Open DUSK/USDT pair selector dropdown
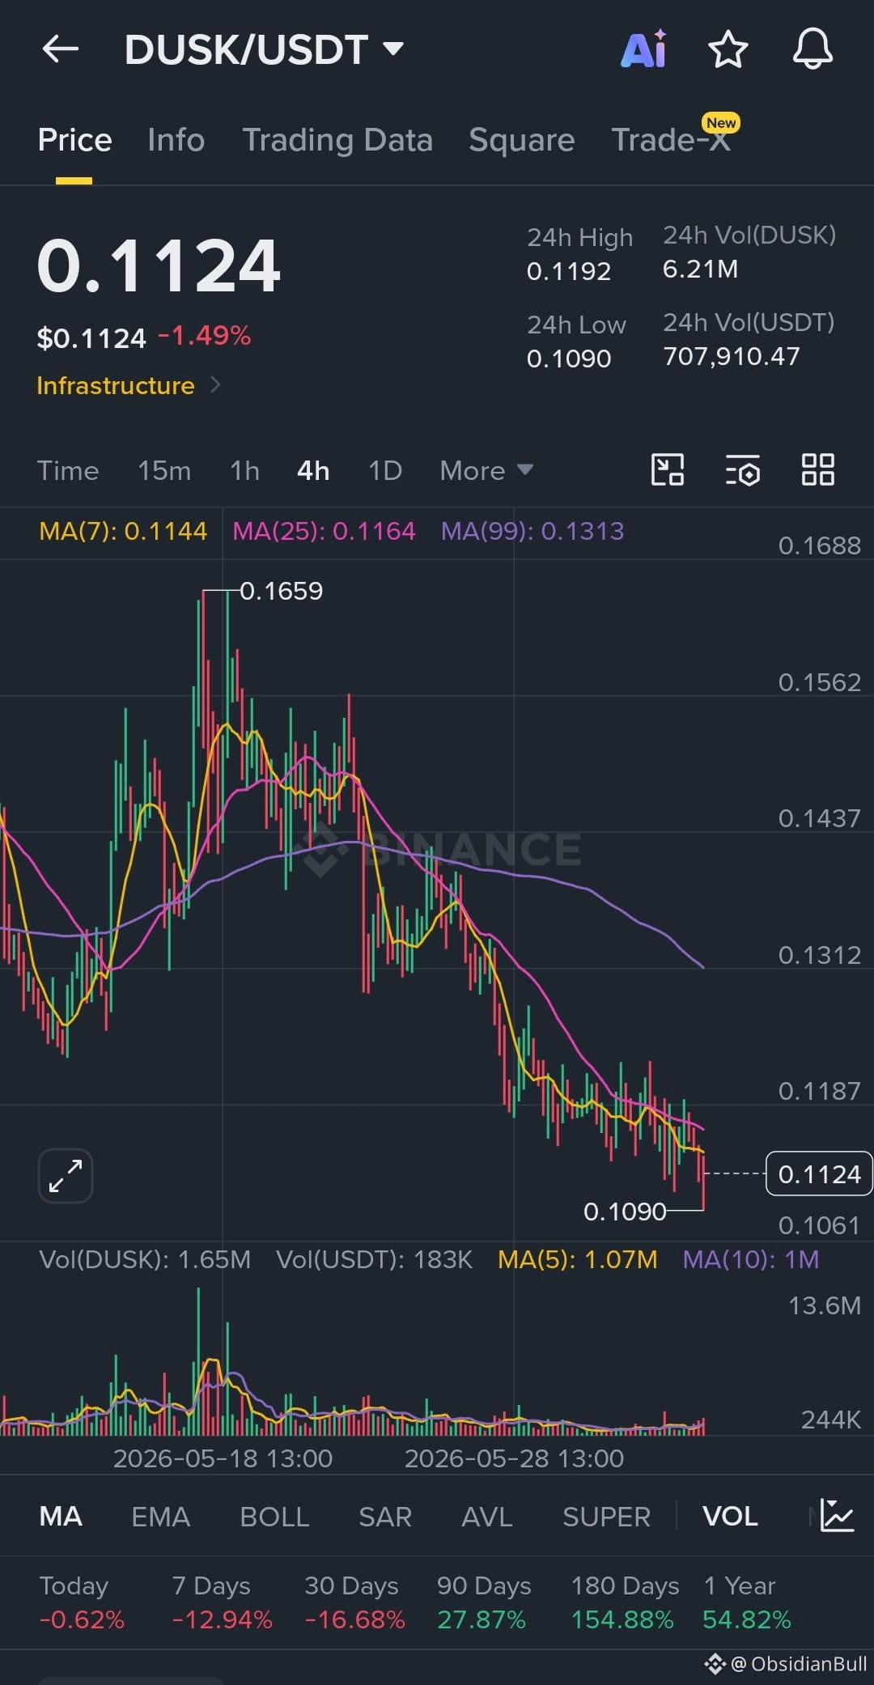Image resolution: width=874 pixels, height=1685 pixels. [264, 49]
